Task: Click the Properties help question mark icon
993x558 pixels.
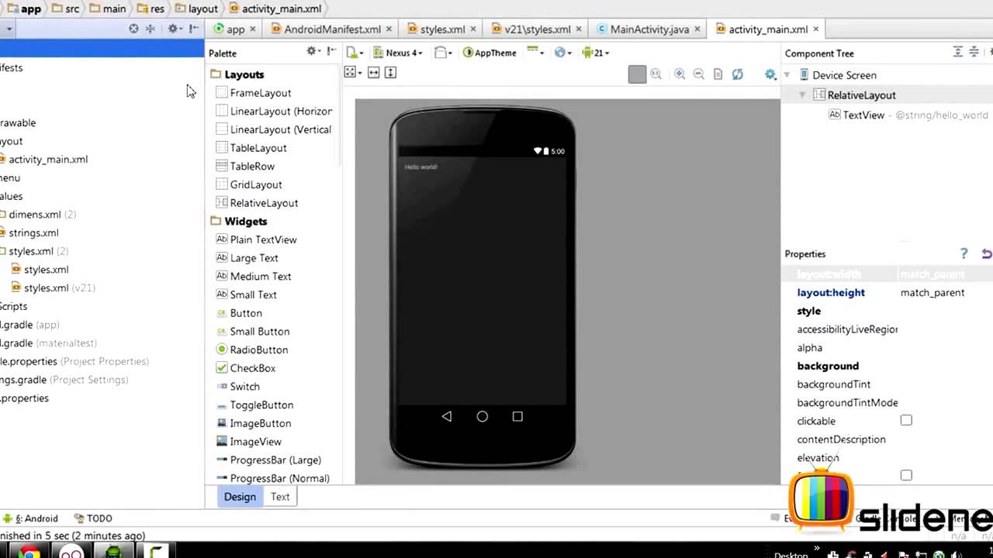Action: 964,253
